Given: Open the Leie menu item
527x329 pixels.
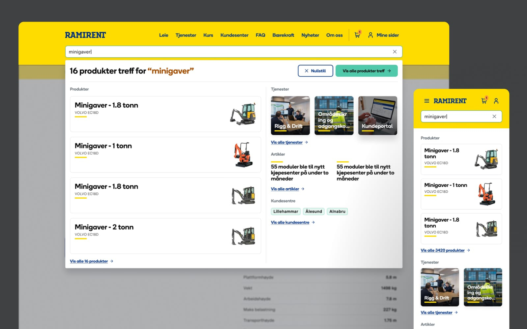Looking at the screenshot, I should 163,35.
